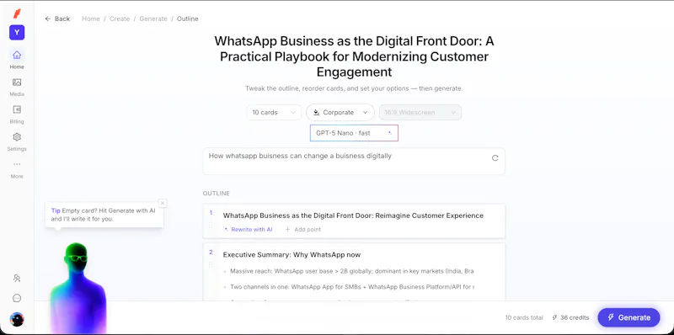Open the Y workspace avatar

17,32
